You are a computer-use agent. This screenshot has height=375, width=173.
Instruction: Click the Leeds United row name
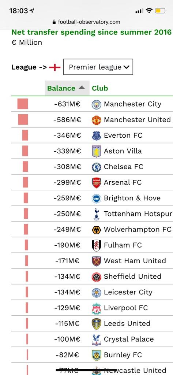[127, 323]
